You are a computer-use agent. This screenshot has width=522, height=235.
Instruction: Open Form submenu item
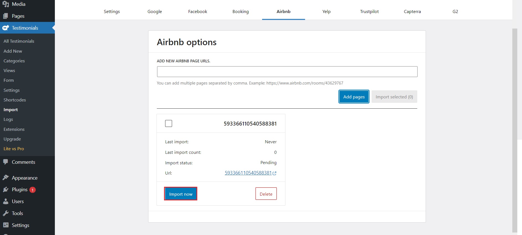pyautogui.click(x=9, y=80)
